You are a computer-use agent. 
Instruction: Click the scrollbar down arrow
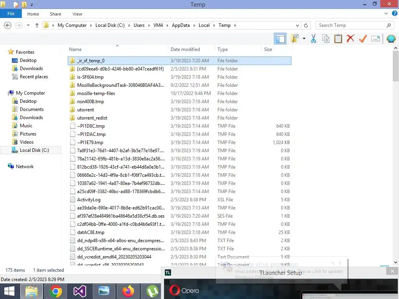click(395, 262)
